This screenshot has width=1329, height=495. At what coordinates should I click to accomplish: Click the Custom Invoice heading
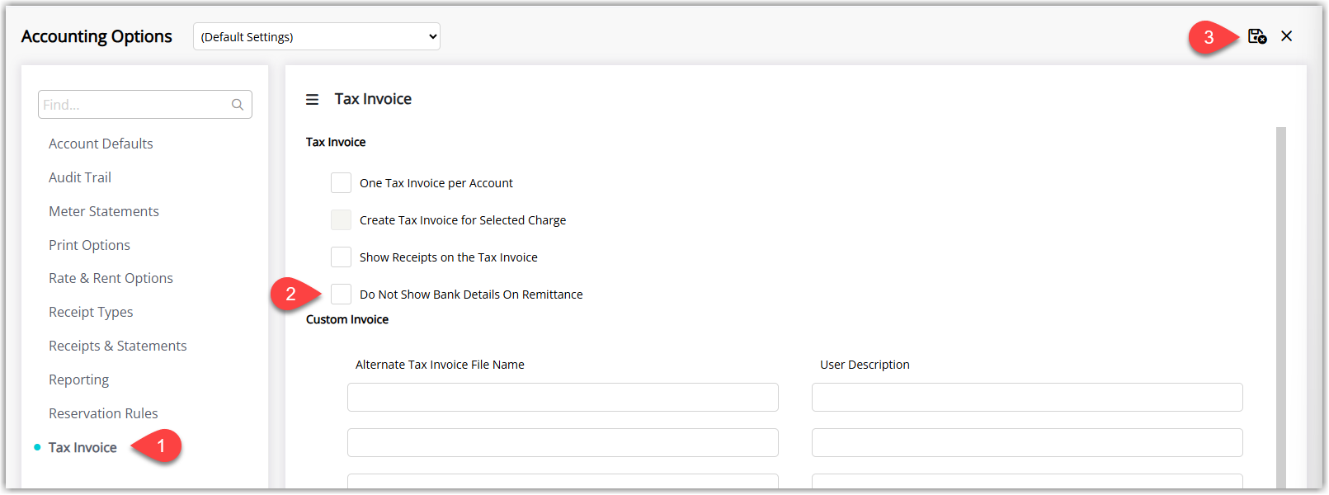(x=347, y=319)
